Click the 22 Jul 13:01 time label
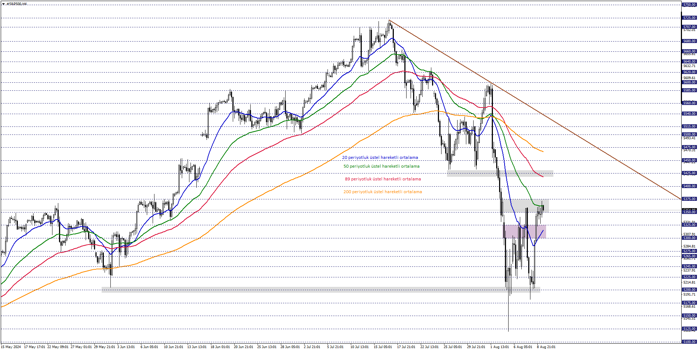This screenshot has width=698, height=351. [430, 347]
